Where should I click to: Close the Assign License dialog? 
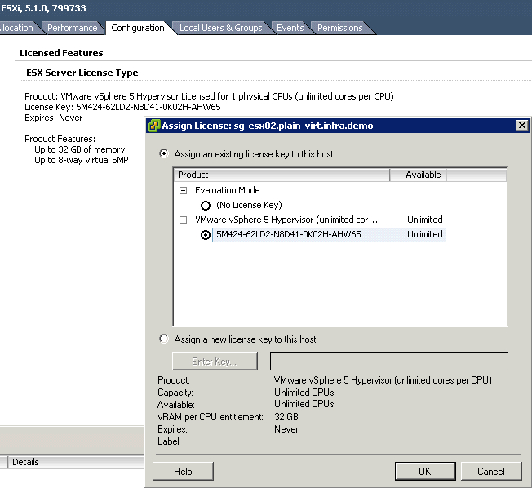522,126
